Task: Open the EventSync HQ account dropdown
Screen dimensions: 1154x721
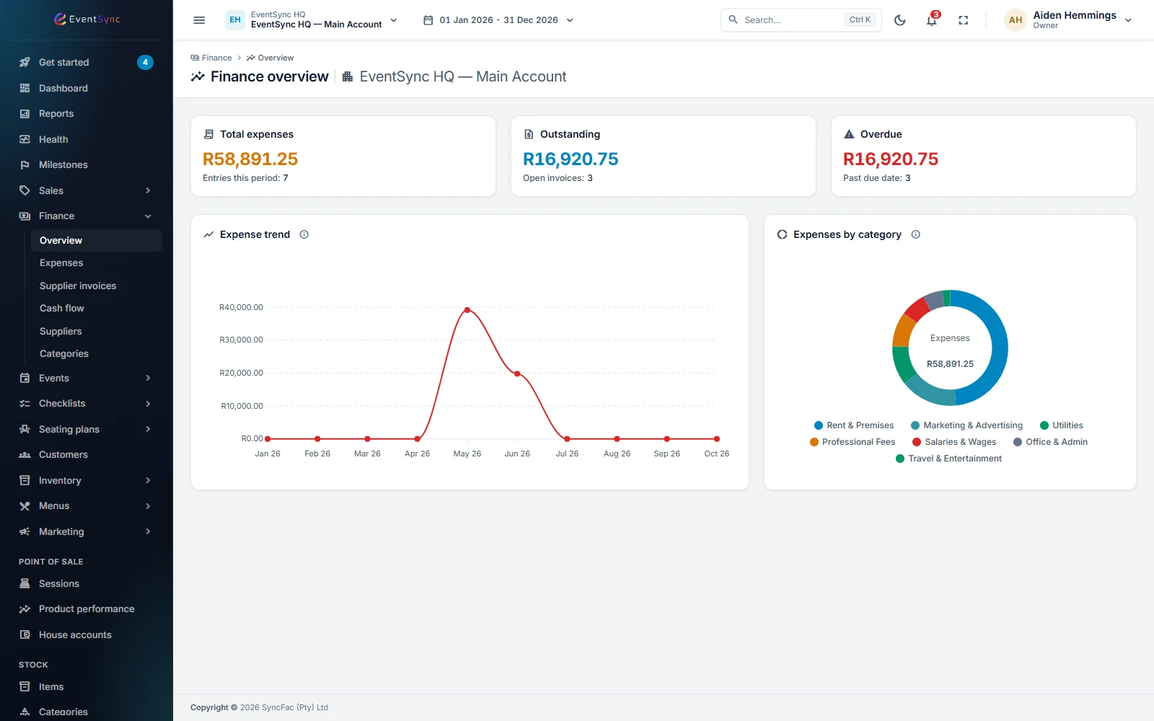Action: coord(312,20)
